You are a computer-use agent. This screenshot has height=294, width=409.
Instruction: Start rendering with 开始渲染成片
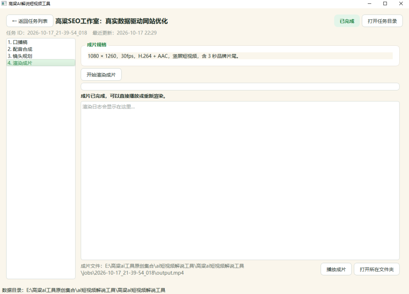click(x=101, y=75)
